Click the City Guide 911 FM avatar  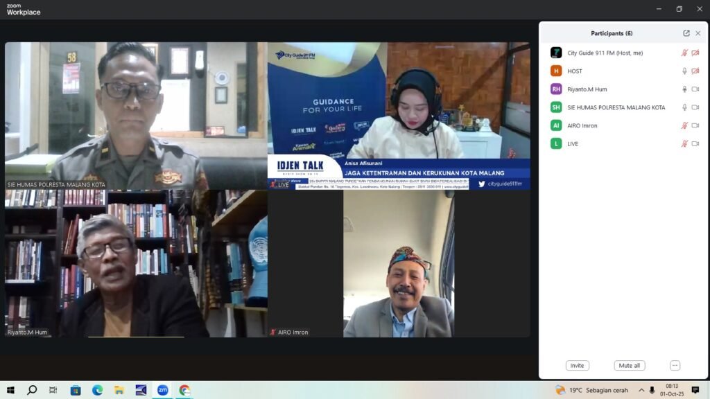coord(556,53)
